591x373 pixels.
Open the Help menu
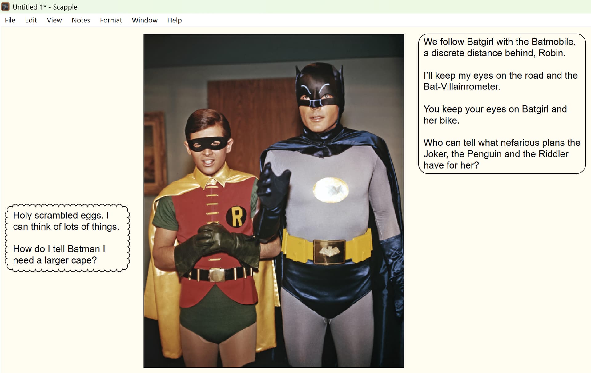174,20
